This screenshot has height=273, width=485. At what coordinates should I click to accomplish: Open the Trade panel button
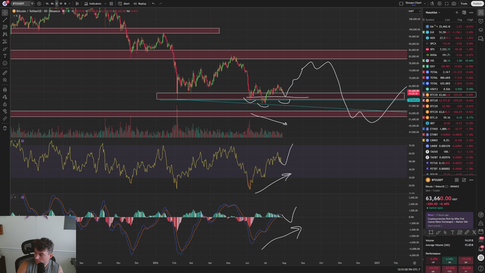[x=464, y=4]
